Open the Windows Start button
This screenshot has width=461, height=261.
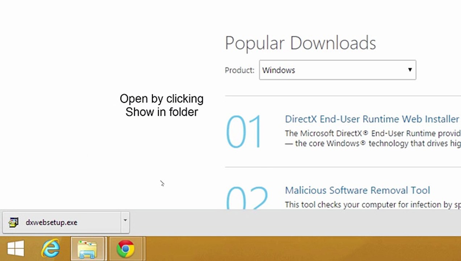click(16, 249)
